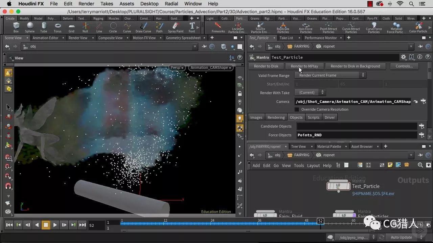Image resolution: width=433 pixels, height=243 pixels.
Task: Click Render to Disk button
Action: click(266, 66)
